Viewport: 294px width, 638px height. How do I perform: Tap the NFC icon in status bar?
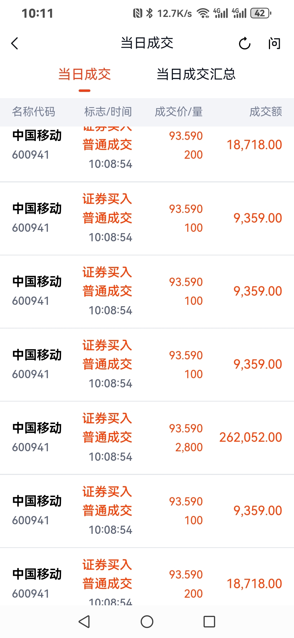click(137, 13)
